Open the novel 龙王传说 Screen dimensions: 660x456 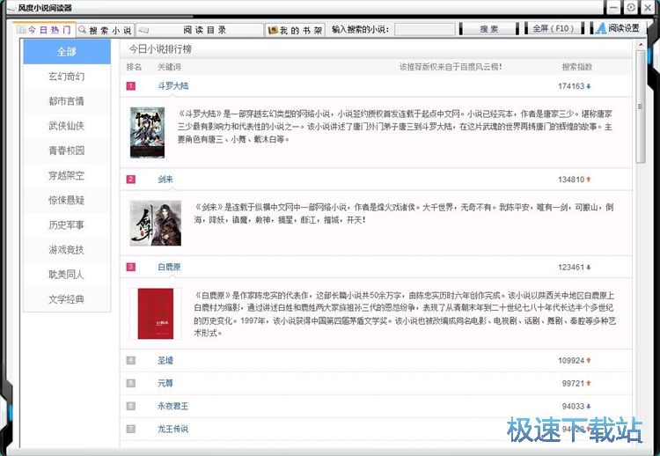click(x=173, y=429)
